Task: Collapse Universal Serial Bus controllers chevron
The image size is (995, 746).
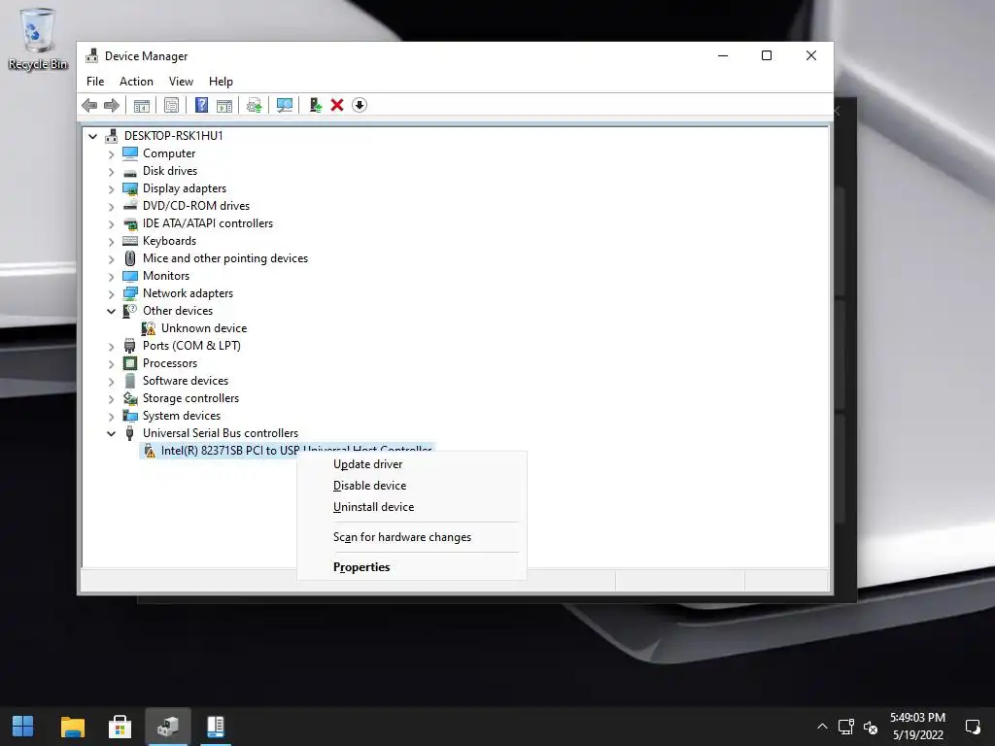Action: click(111, 434)
